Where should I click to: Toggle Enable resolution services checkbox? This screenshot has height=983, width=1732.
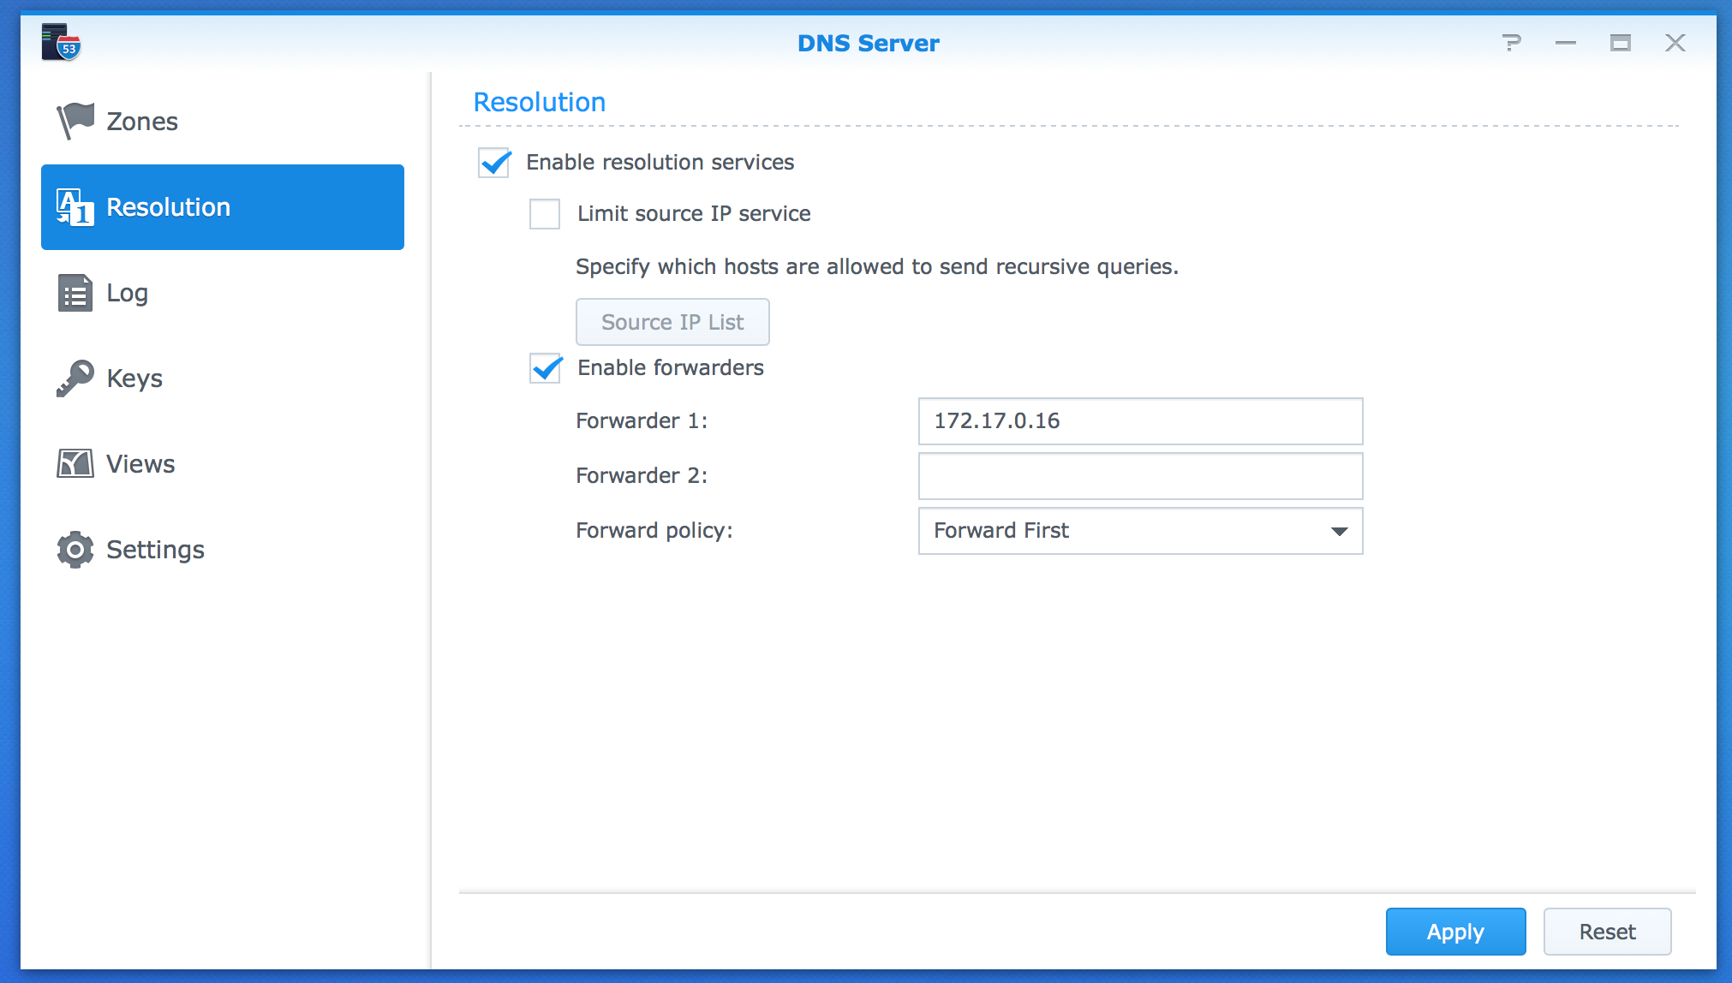499,162
